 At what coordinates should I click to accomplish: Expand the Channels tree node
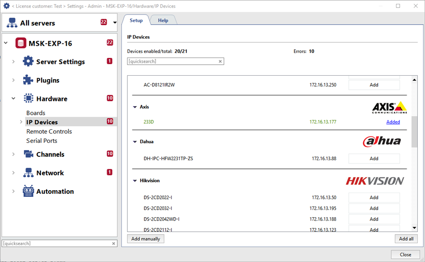coord(14,154)
